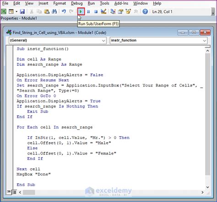Open the Add-Ins menu
This screenshot has width=217, height=202.
click(x=121, y=3)
